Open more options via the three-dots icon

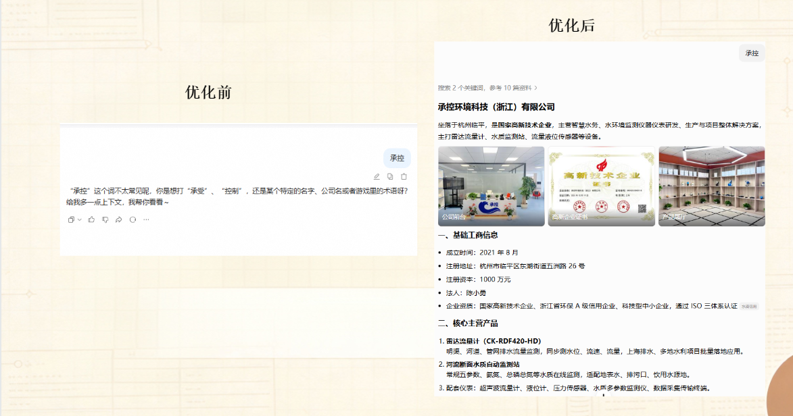pyautogui.click(x=146, y=219)
